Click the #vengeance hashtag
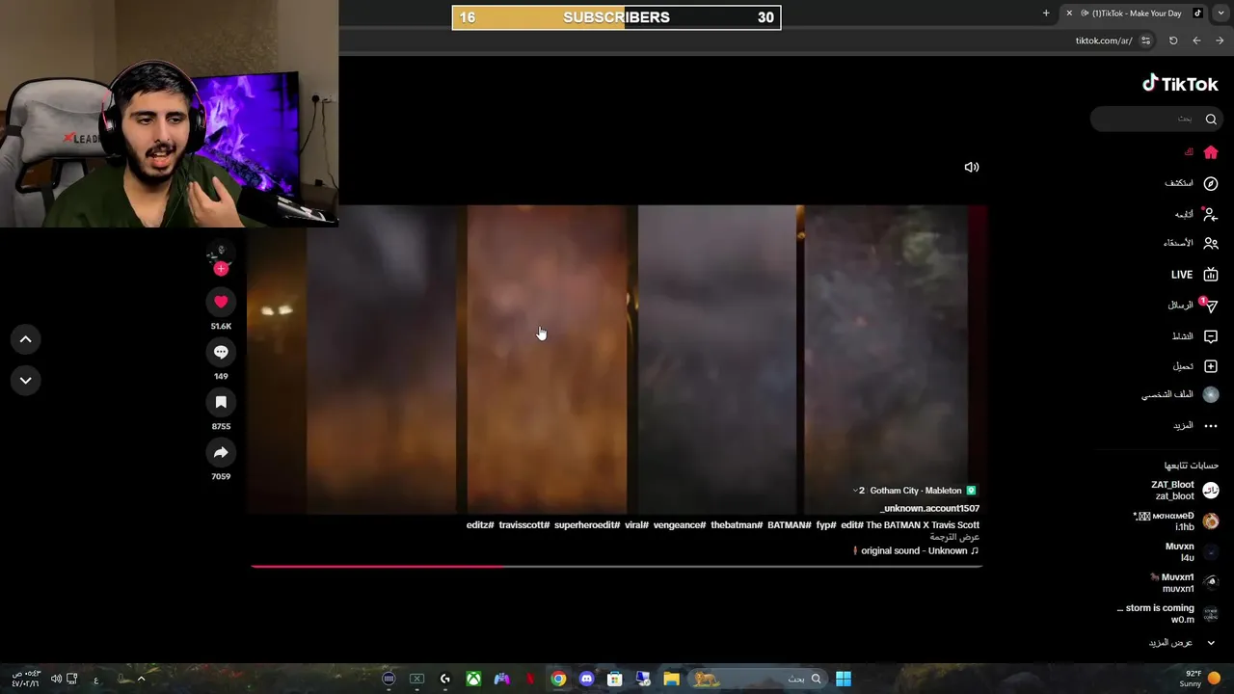This screenshot has height=694, width=1234. click(x=680, y=525)
